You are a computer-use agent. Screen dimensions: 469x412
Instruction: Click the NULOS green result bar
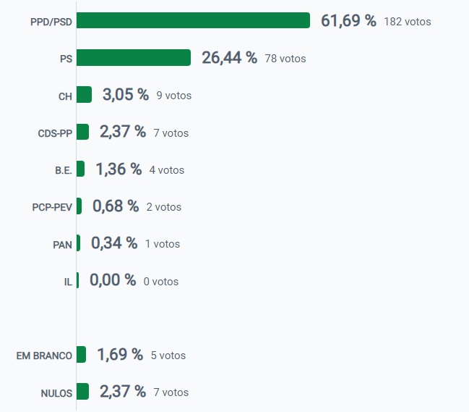coord(82,392)
